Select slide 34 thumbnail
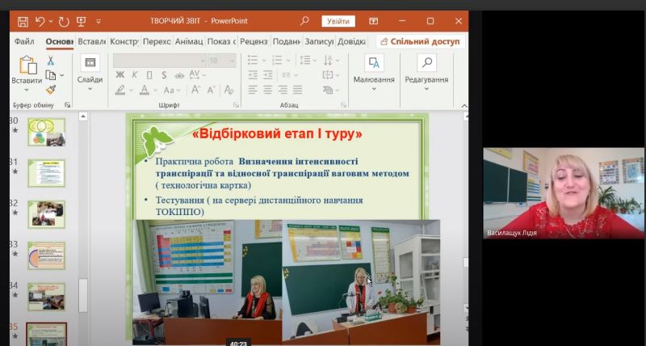This screenshot has width=646, height=346. click(47, 297)
